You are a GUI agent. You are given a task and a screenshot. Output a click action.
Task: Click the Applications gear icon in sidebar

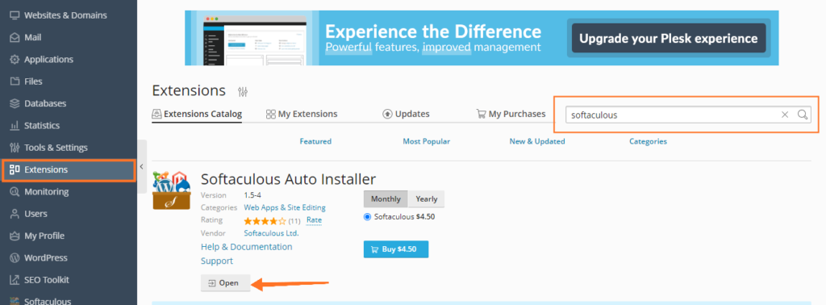click(15, 60)
